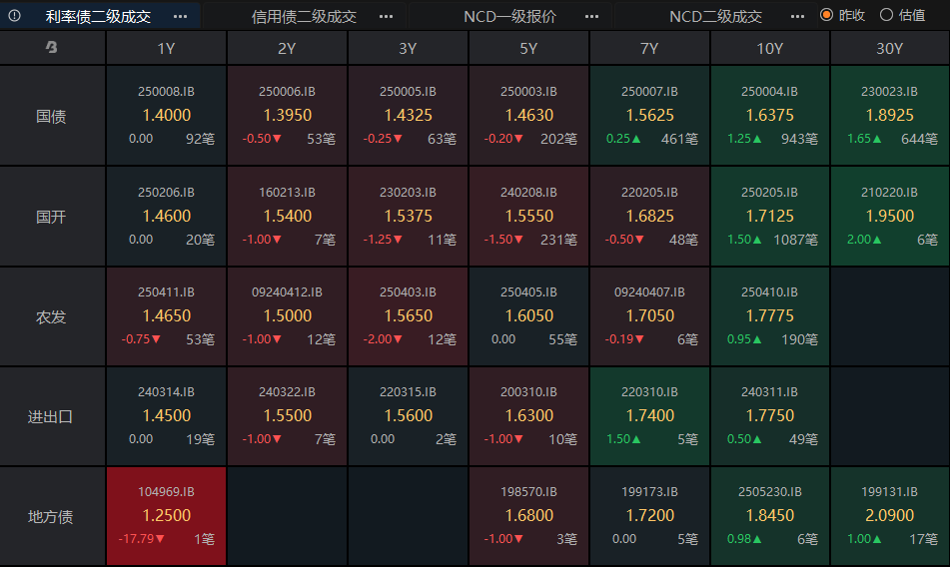Click bond code 240208.IB

(528, 192)
